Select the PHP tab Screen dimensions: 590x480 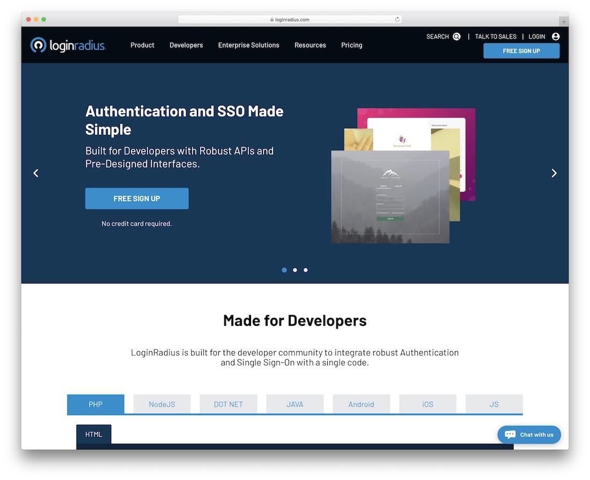[x=95, y=404]
